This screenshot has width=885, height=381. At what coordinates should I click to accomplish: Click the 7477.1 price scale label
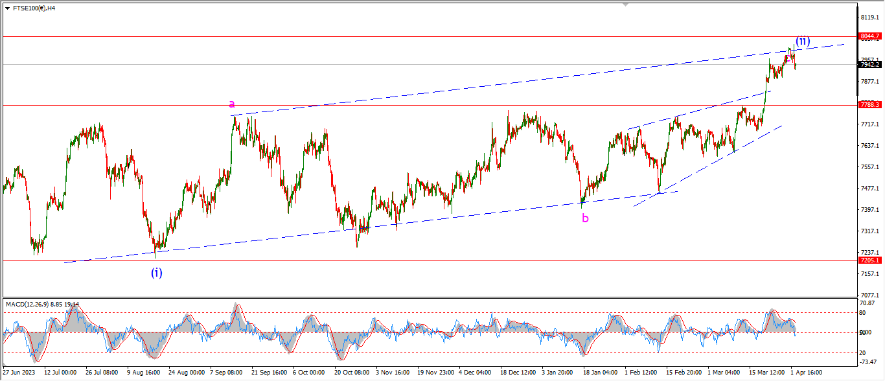click(869, 189)
